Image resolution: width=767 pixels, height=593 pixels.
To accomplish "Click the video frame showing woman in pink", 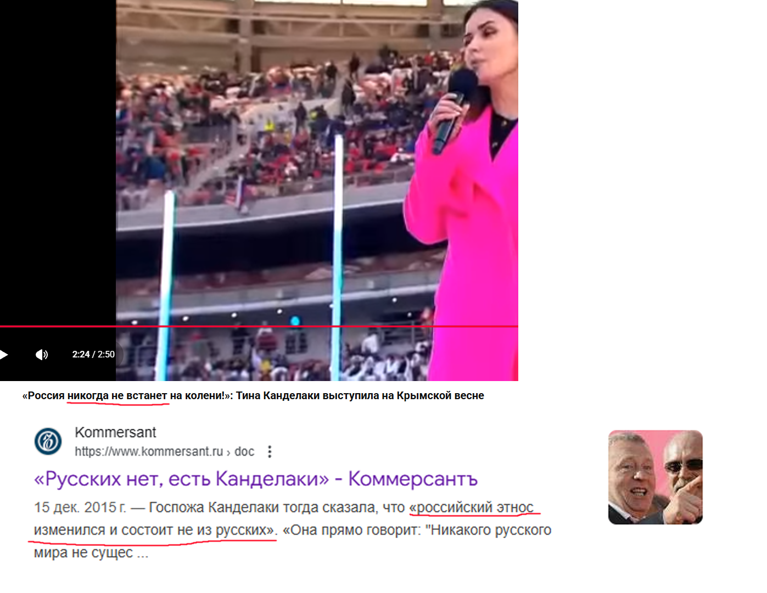I will coord(317,190).
